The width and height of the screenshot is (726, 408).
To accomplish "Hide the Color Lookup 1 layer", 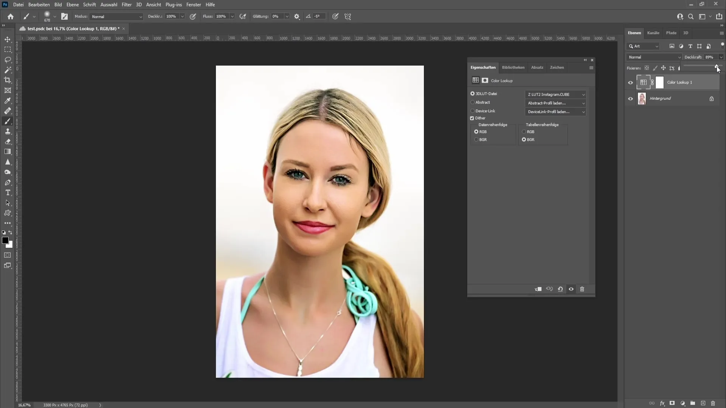I will point(630,83).
